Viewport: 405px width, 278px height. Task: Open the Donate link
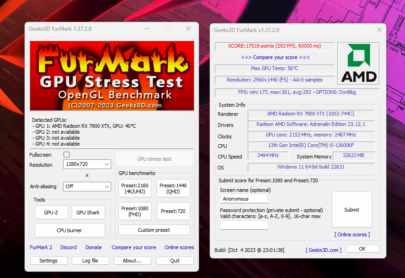(x=94, y=247)
